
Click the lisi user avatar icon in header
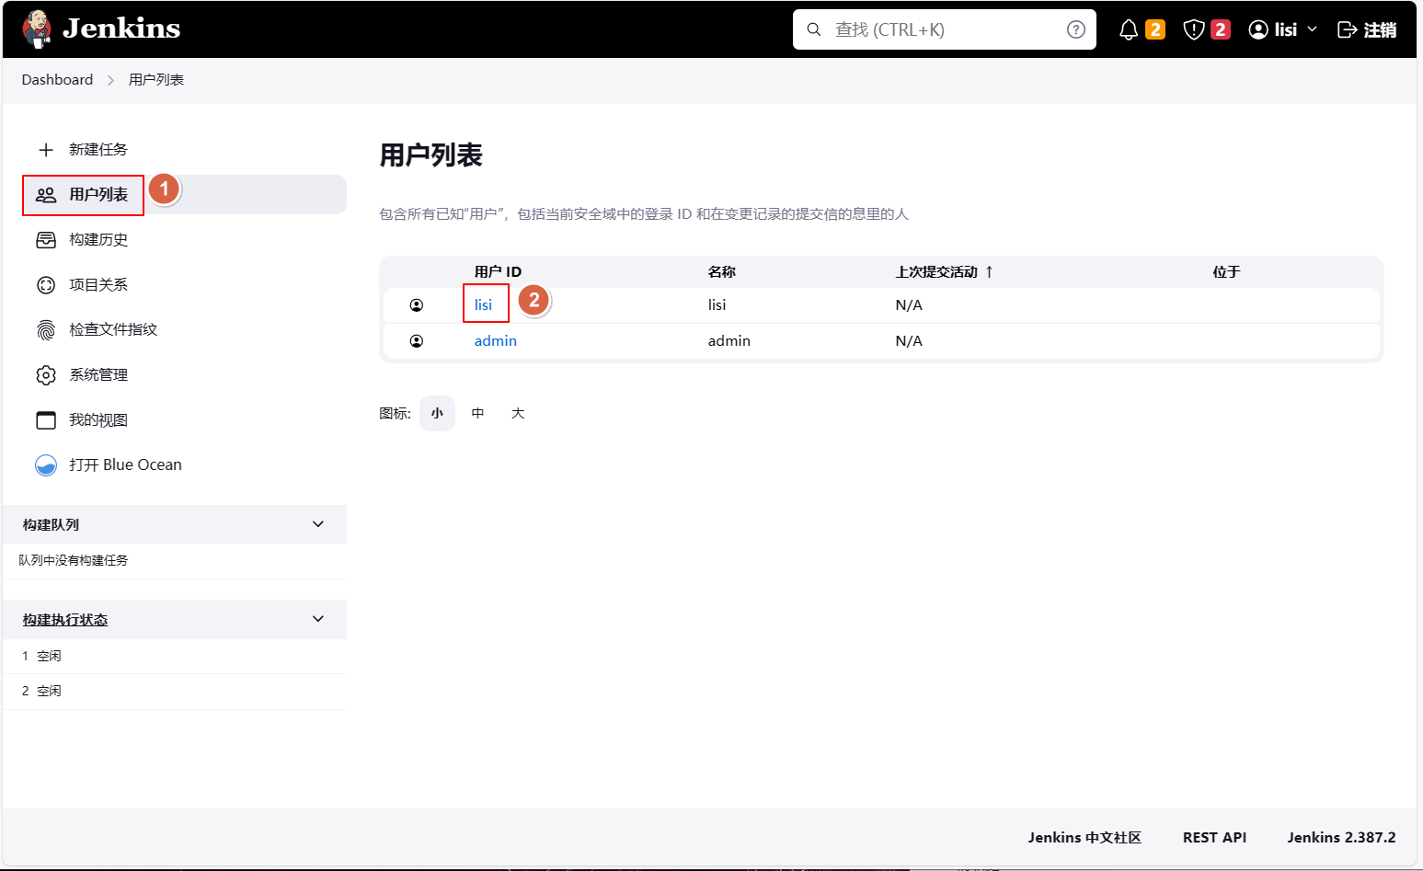(x=1258, y=29)
